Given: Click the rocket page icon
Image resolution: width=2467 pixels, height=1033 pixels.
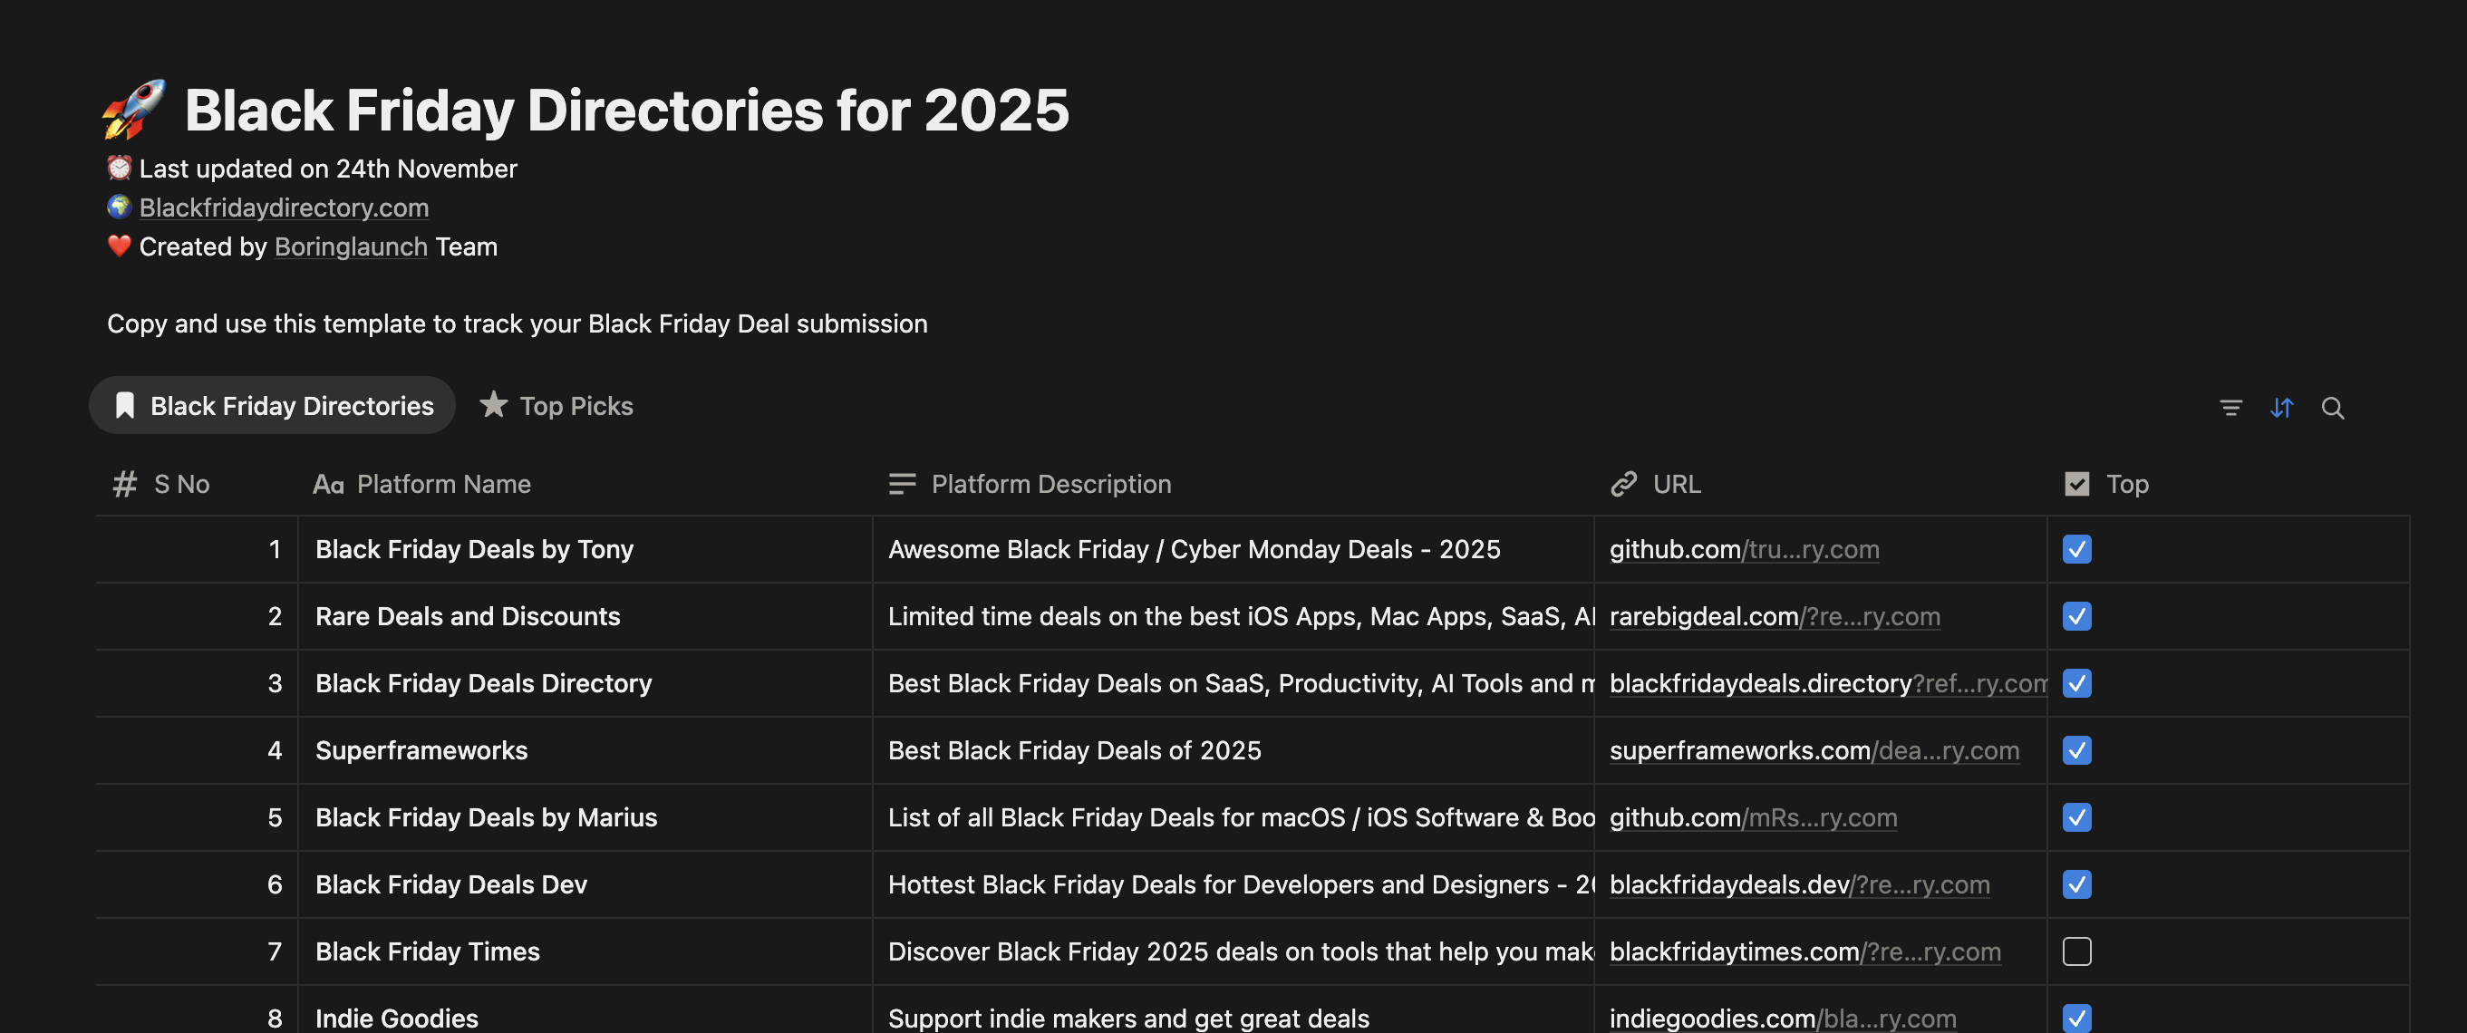Looking at the screenshot, I should tap(134, 109).
